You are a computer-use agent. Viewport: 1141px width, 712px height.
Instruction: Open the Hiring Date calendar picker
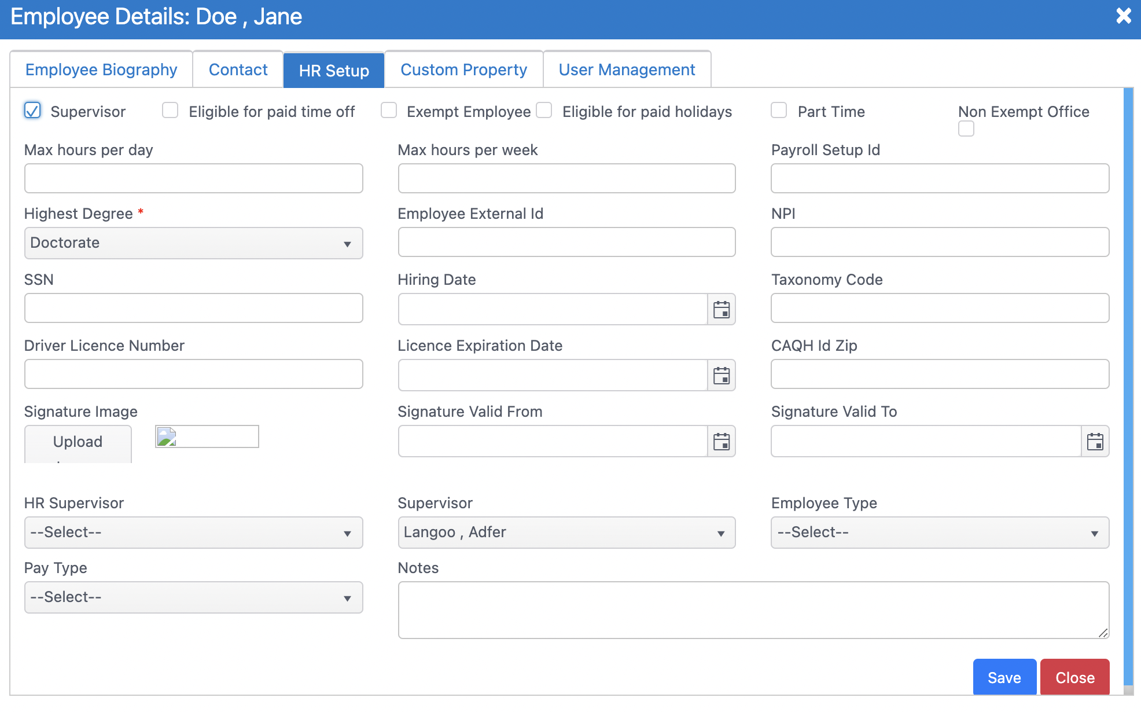pyautogui.click(x=721, y=310)
